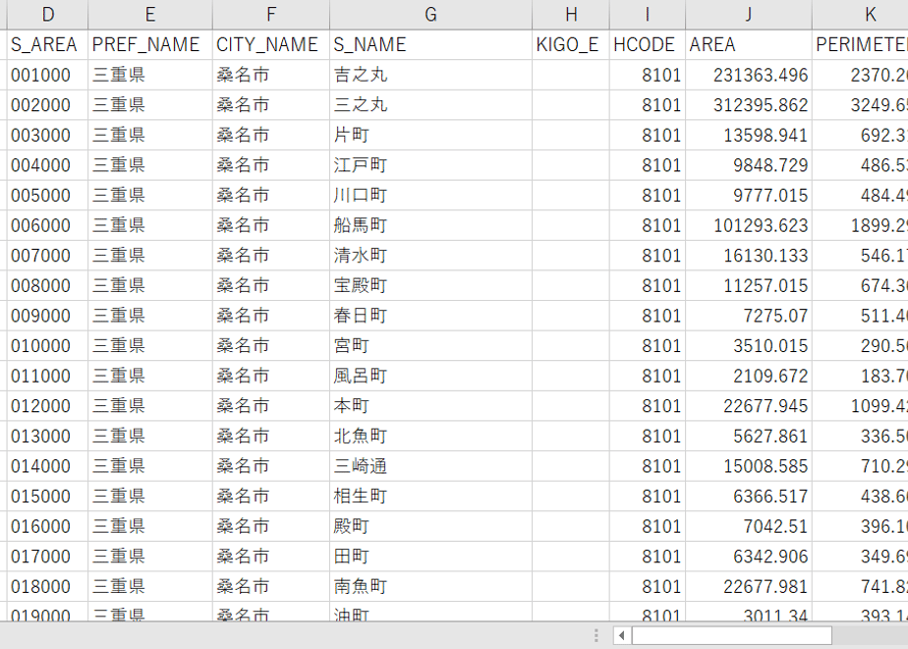Image resolution: width=908 pixels, height=649 pixels.
Task: Click the KIGO_E header cell
Action: point(570,44)
